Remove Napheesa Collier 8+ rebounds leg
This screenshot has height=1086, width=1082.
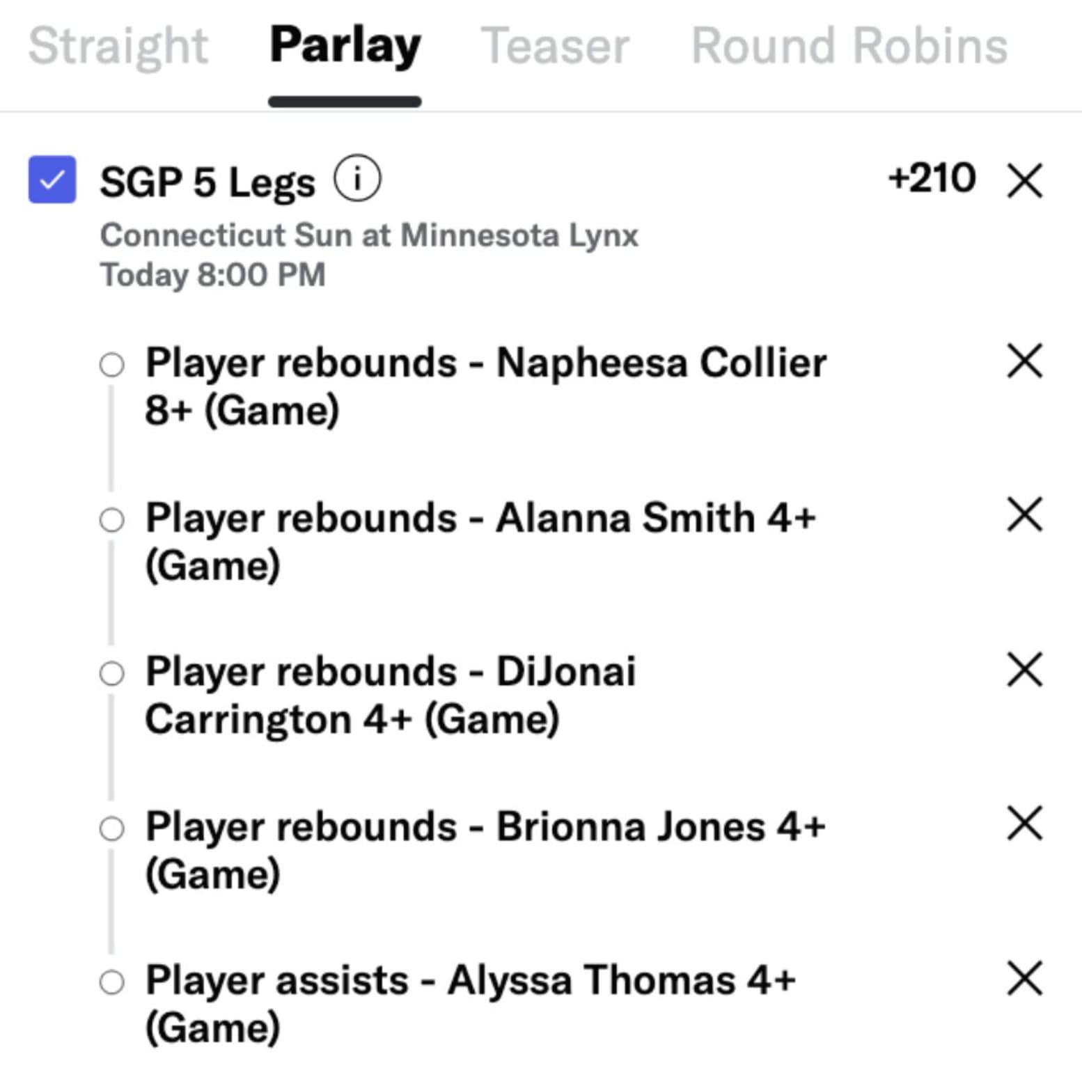coord(1025,361)
